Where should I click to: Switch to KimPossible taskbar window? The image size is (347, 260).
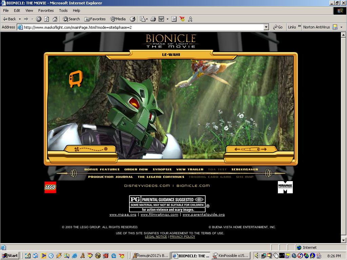[231, 256]
